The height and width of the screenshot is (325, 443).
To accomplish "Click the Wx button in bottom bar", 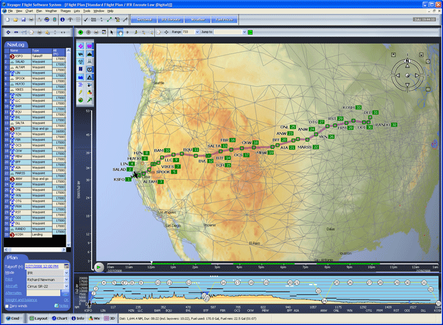I will coord(94,319).
